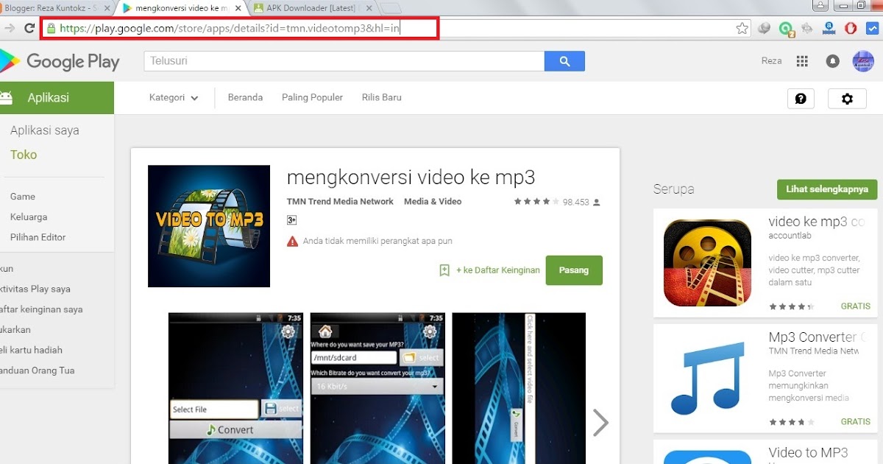
Task: Click the Chrome profile person button
Action: (x=819, y=5)
